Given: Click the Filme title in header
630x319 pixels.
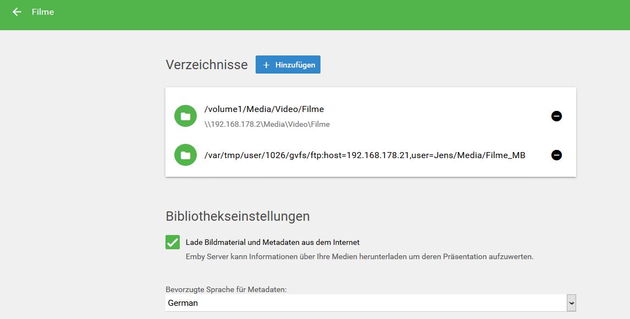Looking at the screenshot, I should [42, 12].
